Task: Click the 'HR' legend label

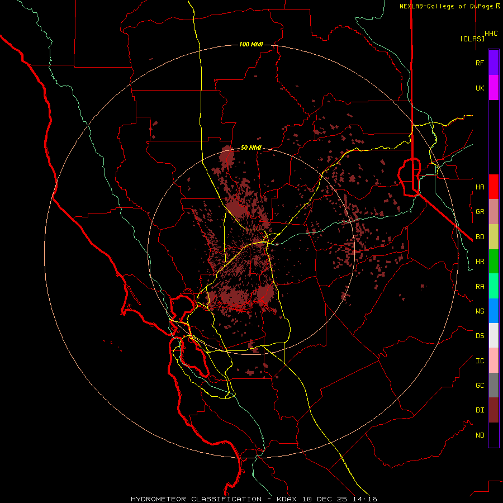Action: coord(480,262)
